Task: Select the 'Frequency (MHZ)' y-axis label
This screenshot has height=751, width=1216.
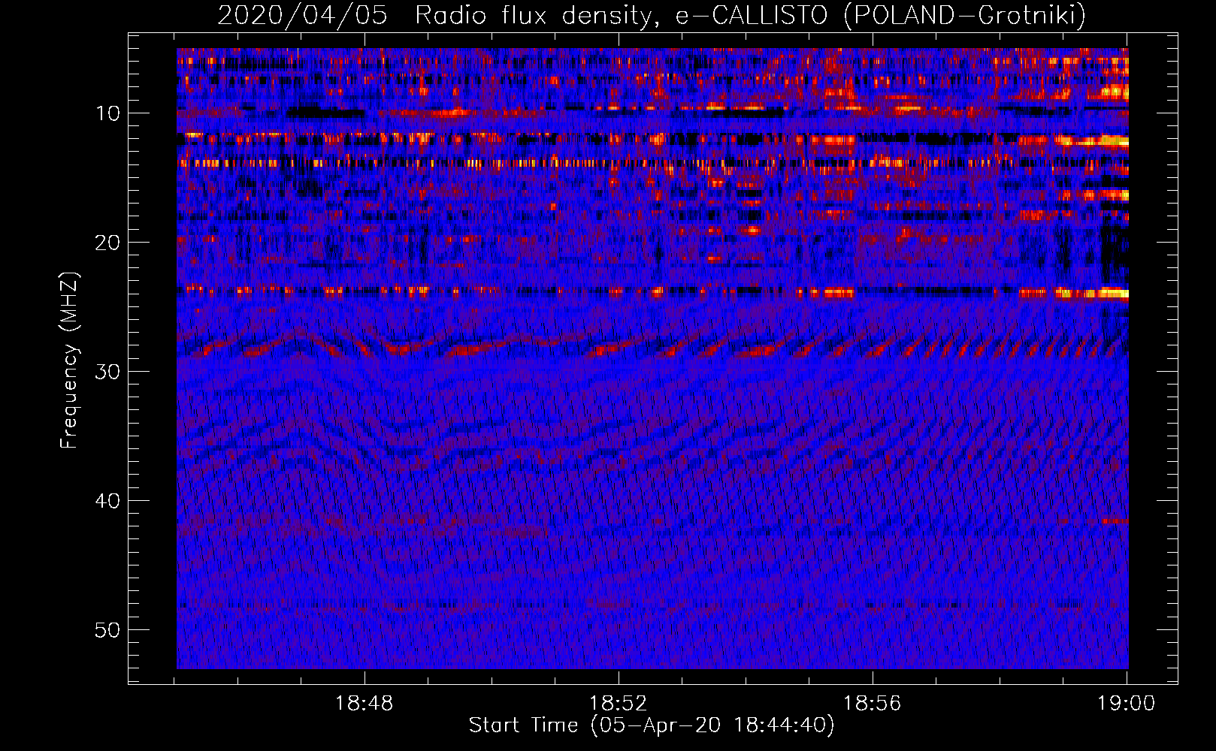Action: point(69,360)
